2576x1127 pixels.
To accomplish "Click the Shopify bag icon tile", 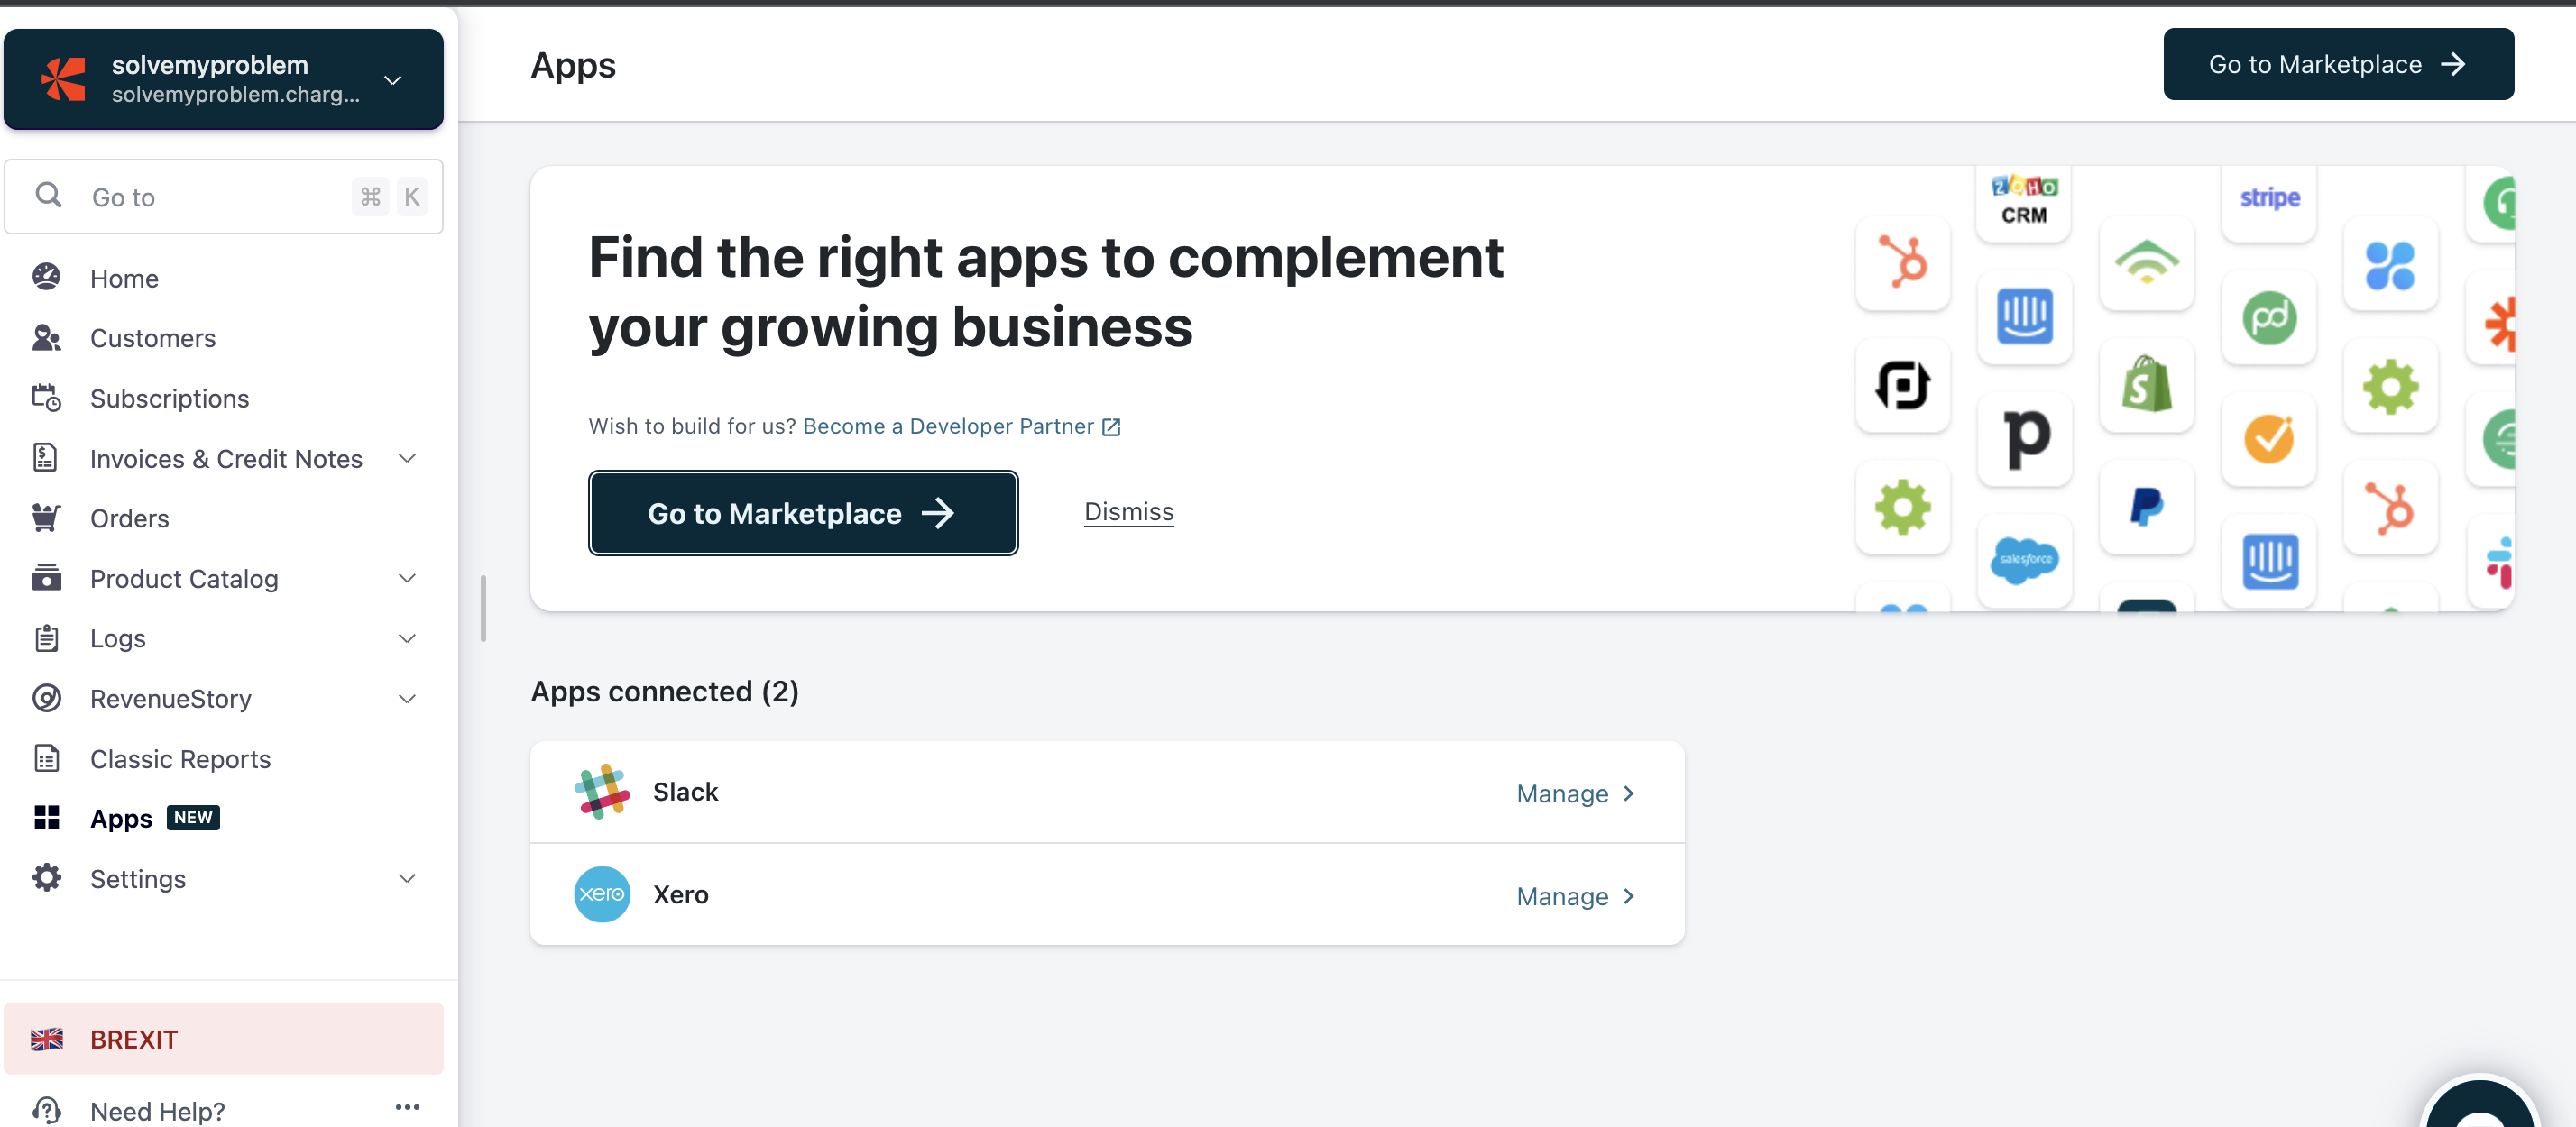I will pyautogui.click(x=2146, y=385).
